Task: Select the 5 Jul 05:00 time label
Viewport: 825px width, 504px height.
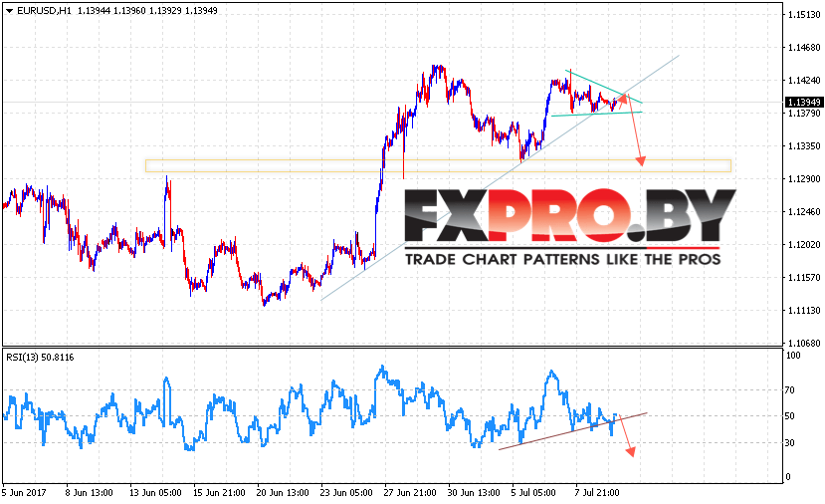Action: click(533, 493)
